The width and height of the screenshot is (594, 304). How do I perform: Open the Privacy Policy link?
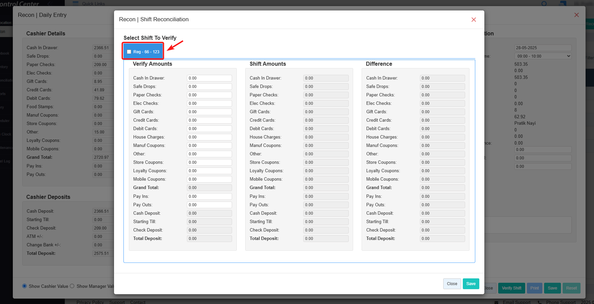click(90, 302)
